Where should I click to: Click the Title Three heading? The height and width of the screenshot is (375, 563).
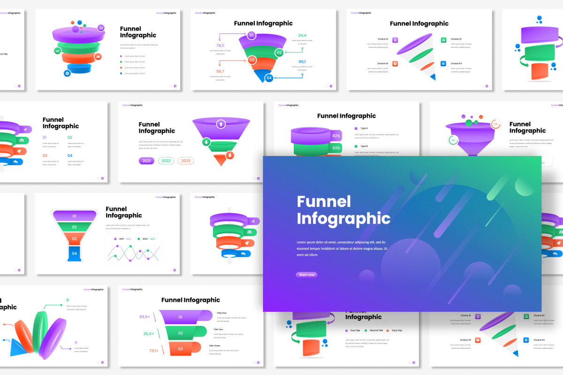(215, 346)
